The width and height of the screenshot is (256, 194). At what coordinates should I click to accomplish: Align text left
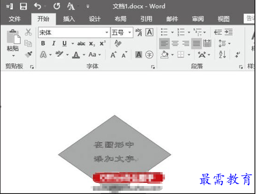[x=164, y=43]
